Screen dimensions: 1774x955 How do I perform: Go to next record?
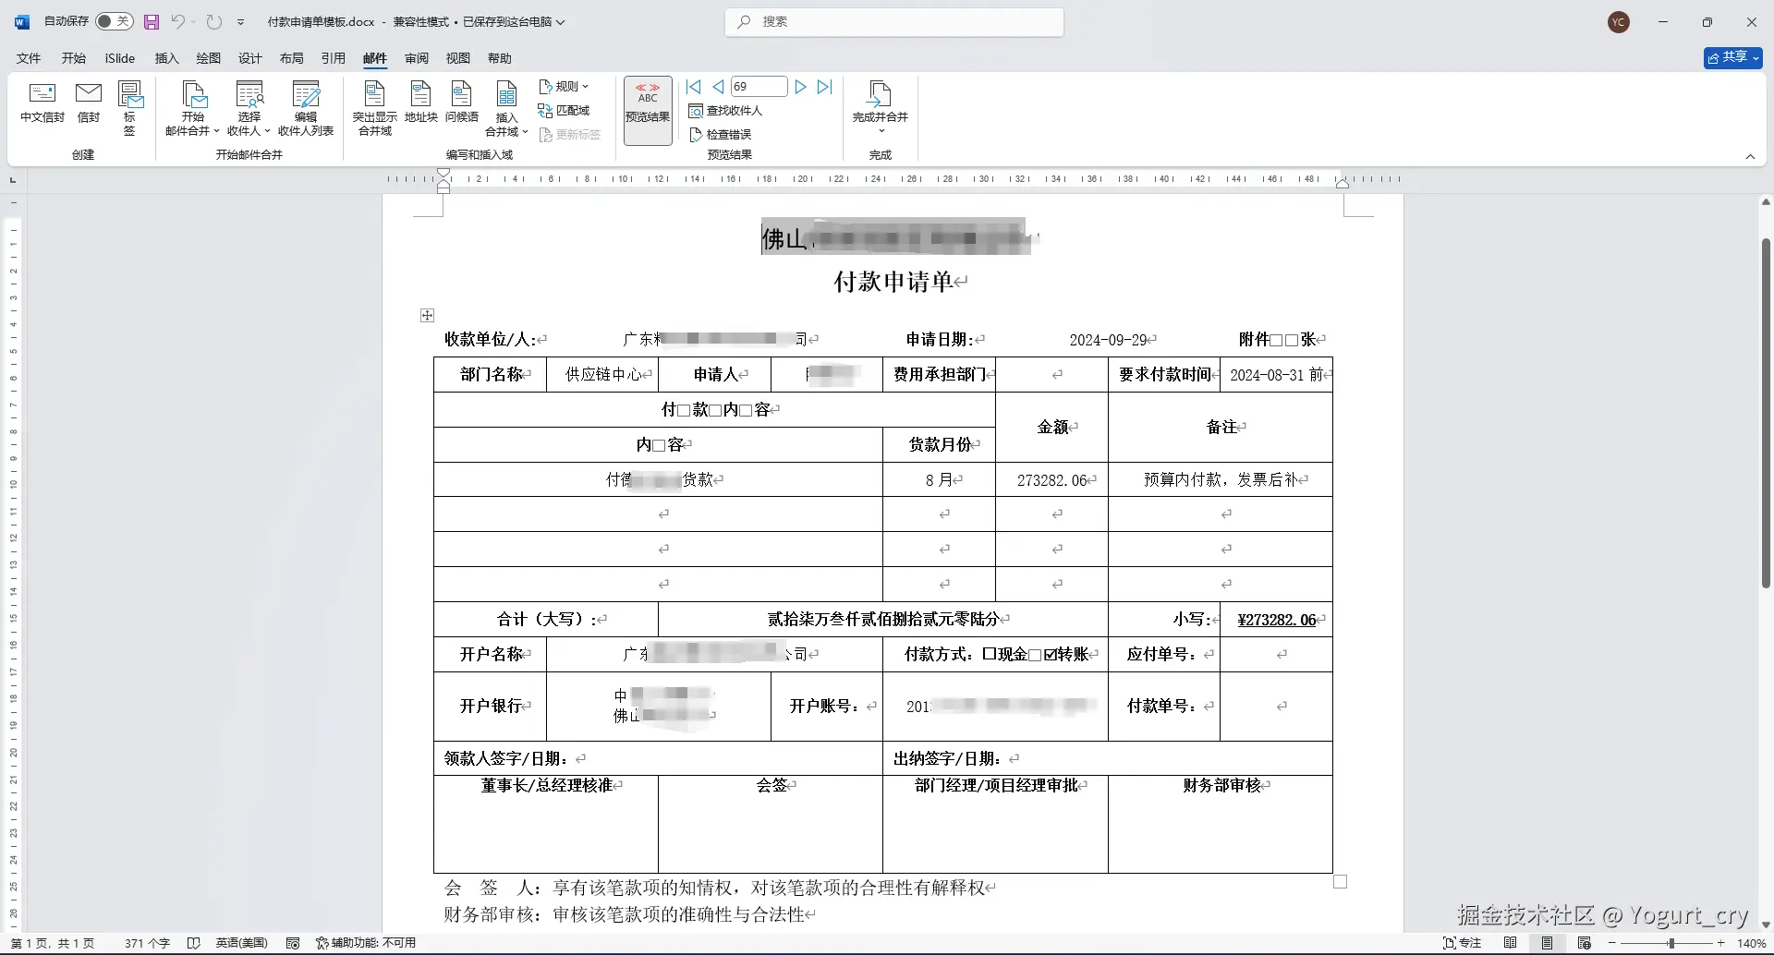click(800, 87)
